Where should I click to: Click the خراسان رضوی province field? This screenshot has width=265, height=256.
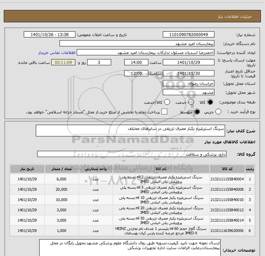[x=189, y=84]
